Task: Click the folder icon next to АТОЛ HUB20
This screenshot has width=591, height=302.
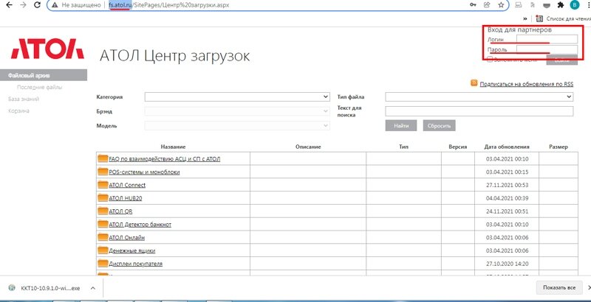Action: click(103, 198)
